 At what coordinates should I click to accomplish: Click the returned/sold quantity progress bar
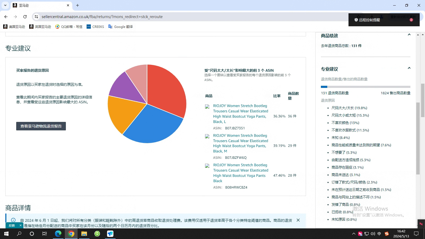[365, 87]
